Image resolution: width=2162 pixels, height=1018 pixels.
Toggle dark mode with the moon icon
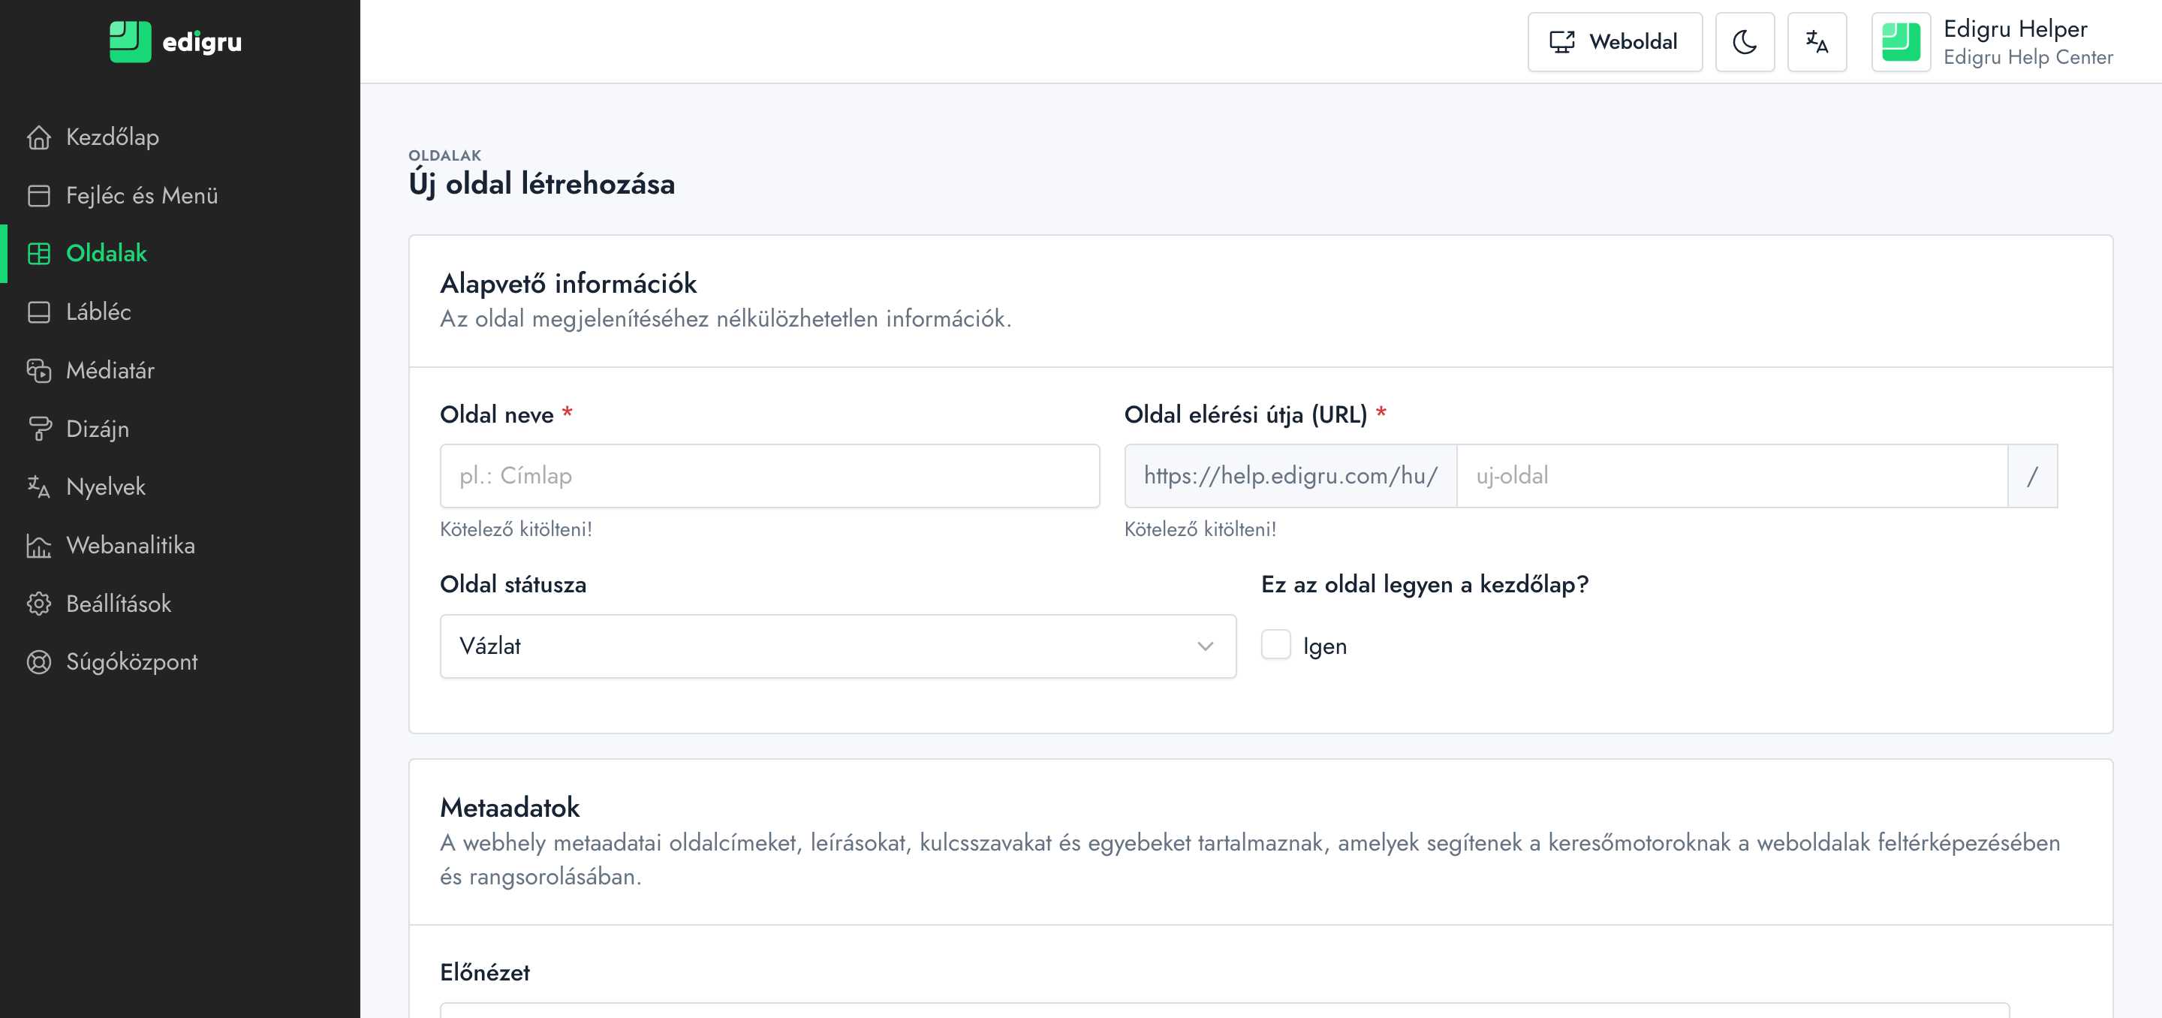point(1744,42)
